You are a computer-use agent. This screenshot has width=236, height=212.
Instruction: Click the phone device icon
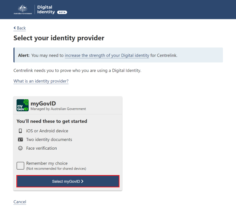coord(20,131)
